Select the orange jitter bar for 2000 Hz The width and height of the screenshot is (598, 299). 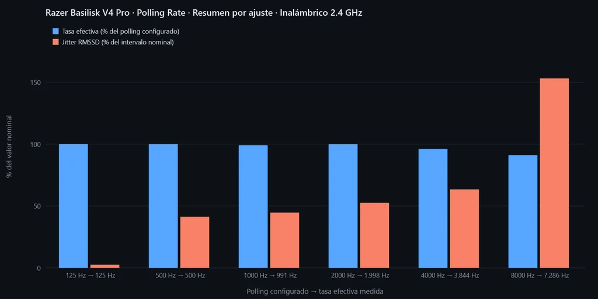[374, 235]
